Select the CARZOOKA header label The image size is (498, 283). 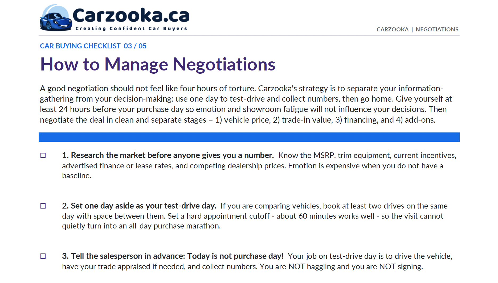tap(393, 30)
